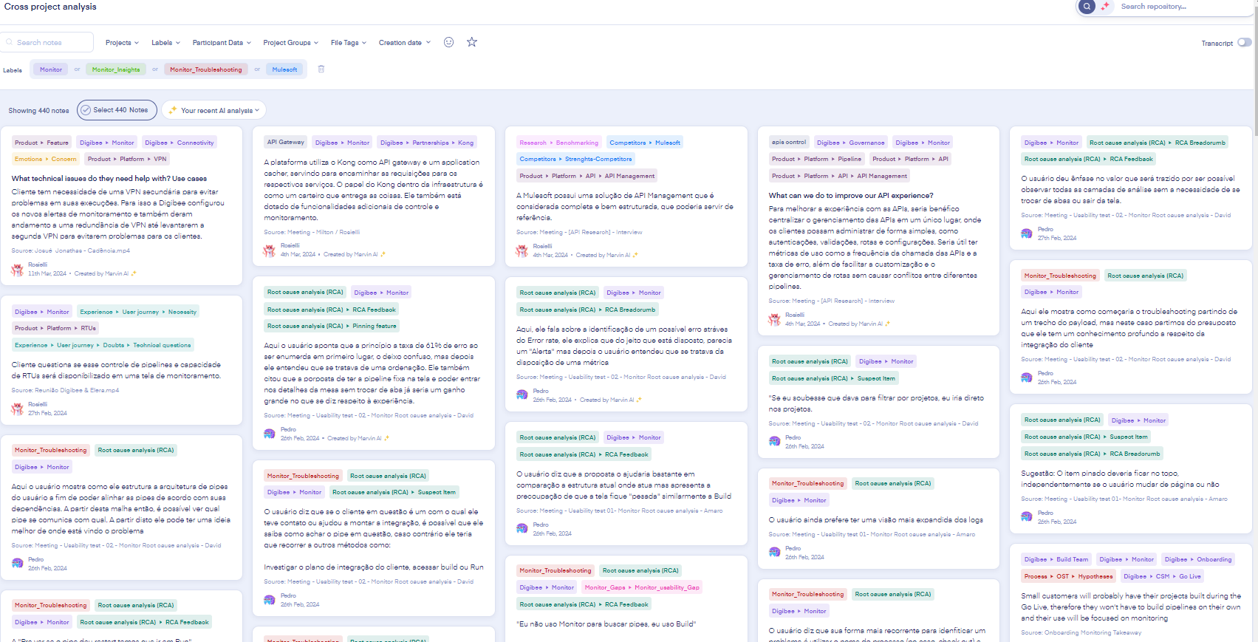Click the magnifier search button beside Search repository

point(1087,7)
